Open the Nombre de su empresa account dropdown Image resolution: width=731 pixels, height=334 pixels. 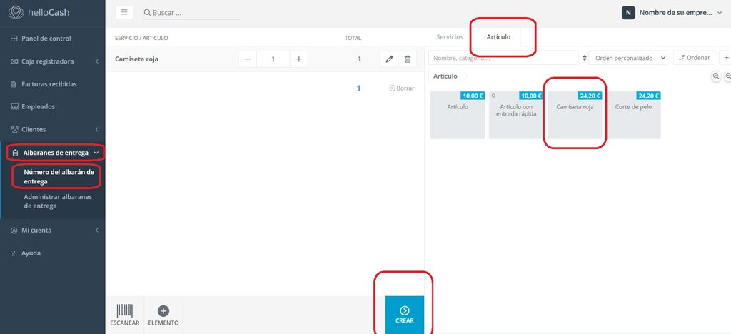pos(672,13)
